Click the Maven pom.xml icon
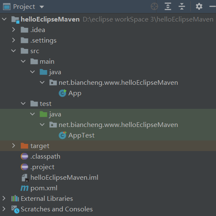The width and height of the screenshot is (216, 216). pos(24,188)
